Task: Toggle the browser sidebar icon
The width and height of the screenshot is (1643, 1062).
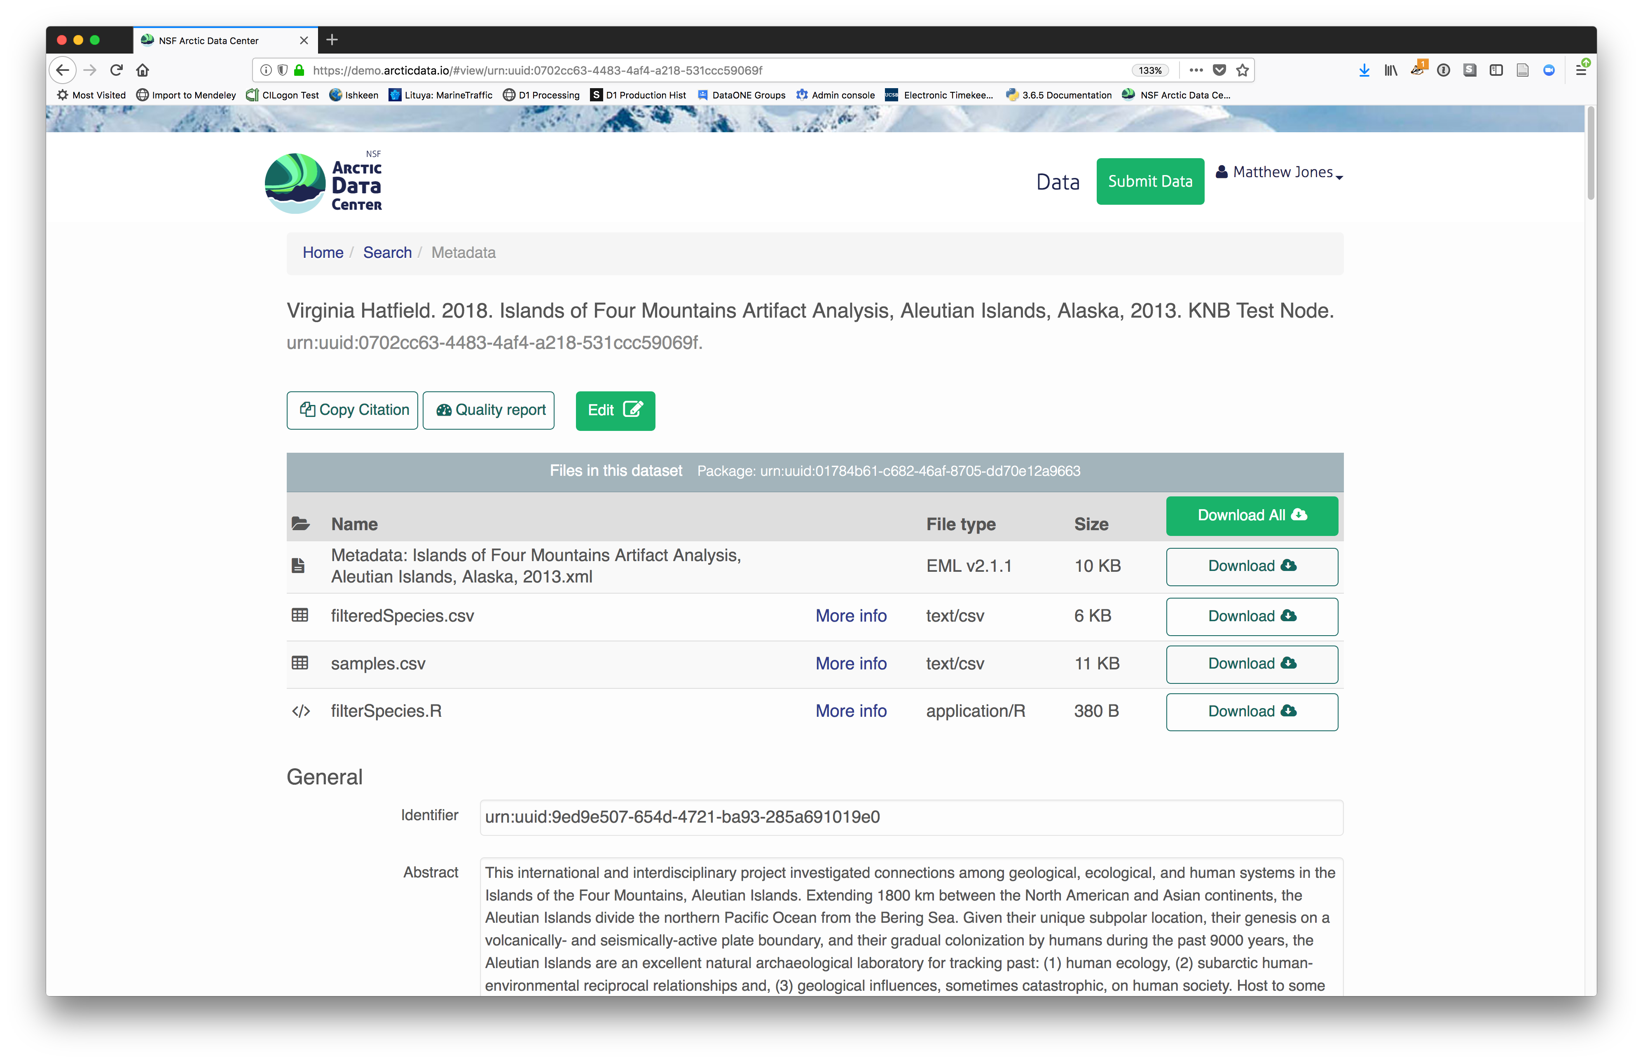Action: point(1496,70)
